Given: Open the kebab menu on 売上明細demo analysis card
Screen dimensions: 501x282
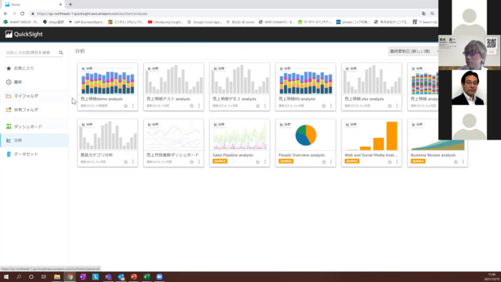Looking at the screenshot, I should coord(133,106).
